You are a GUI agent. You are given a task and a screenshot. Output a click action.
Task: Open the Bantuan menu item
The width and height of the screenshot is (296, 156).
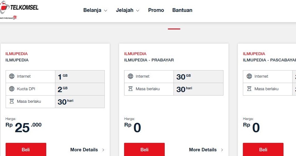(x=182, y=10)
